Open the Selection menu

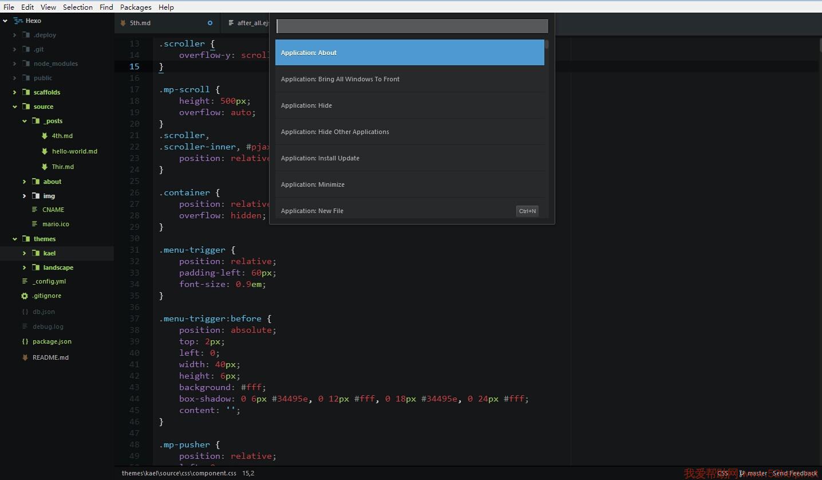(x=78, y=7)
